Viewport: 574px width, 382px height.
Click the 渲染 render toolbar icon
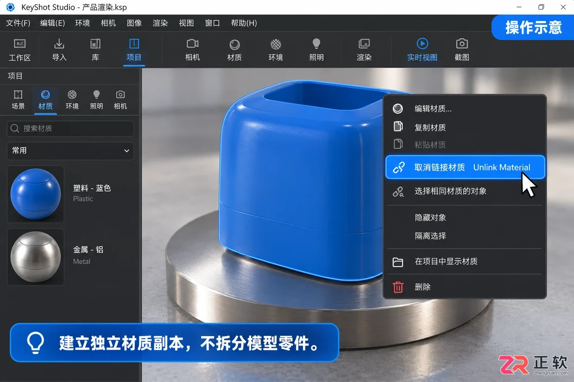click(364, 50)
